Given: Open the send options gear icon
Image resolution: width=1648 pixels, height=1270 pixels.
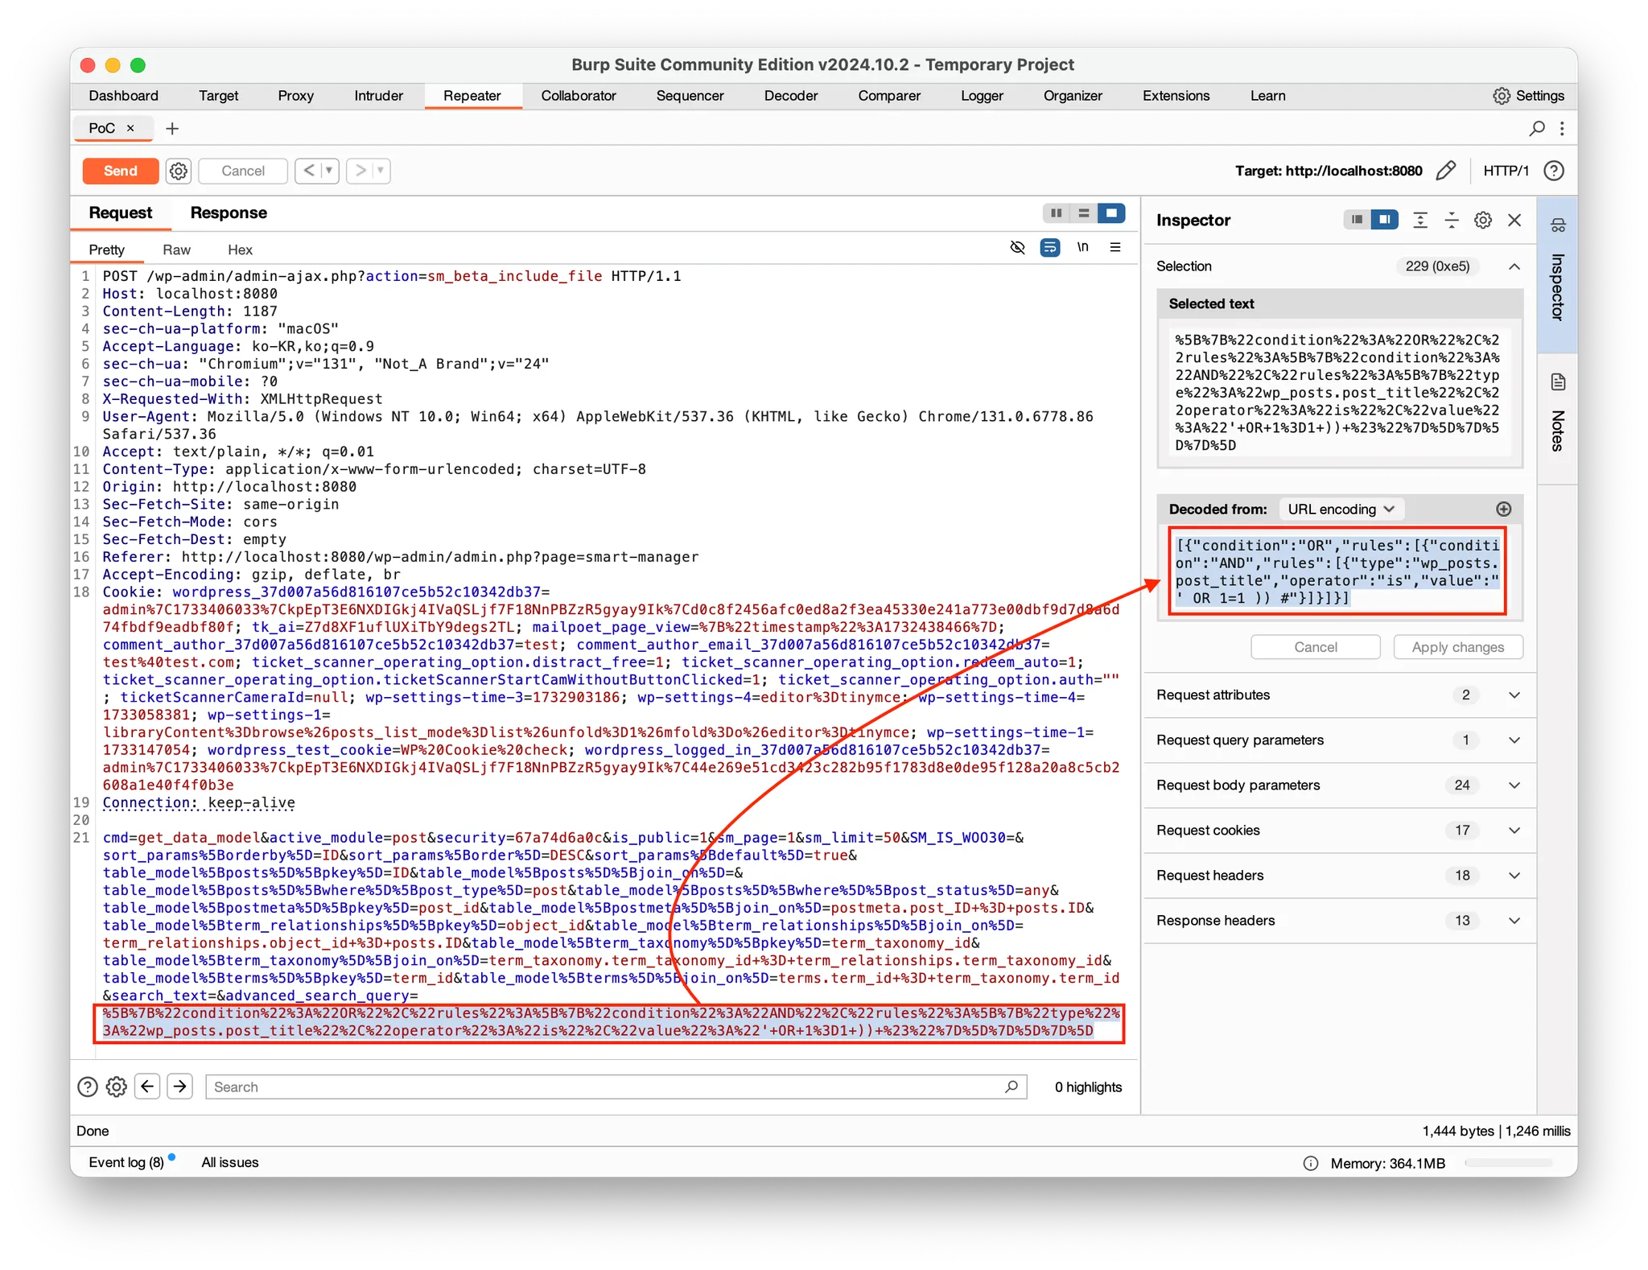Looking at the screenshot, I should [178, 171].
